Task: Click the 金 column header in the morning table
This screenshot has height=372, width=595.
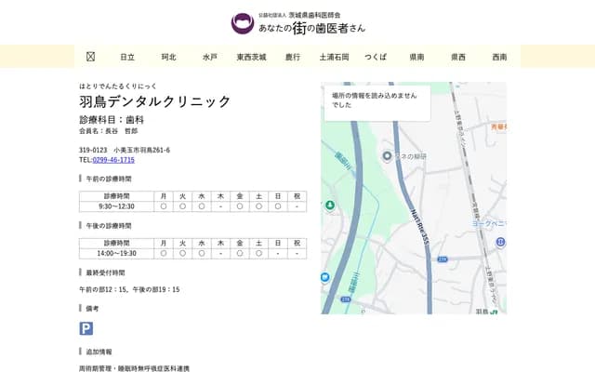Action: 240,196
